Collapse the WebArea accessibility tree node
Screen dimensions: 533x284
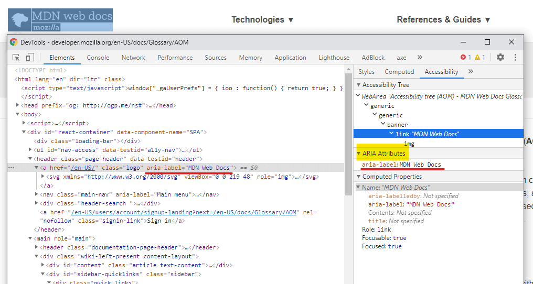point(358,96)
